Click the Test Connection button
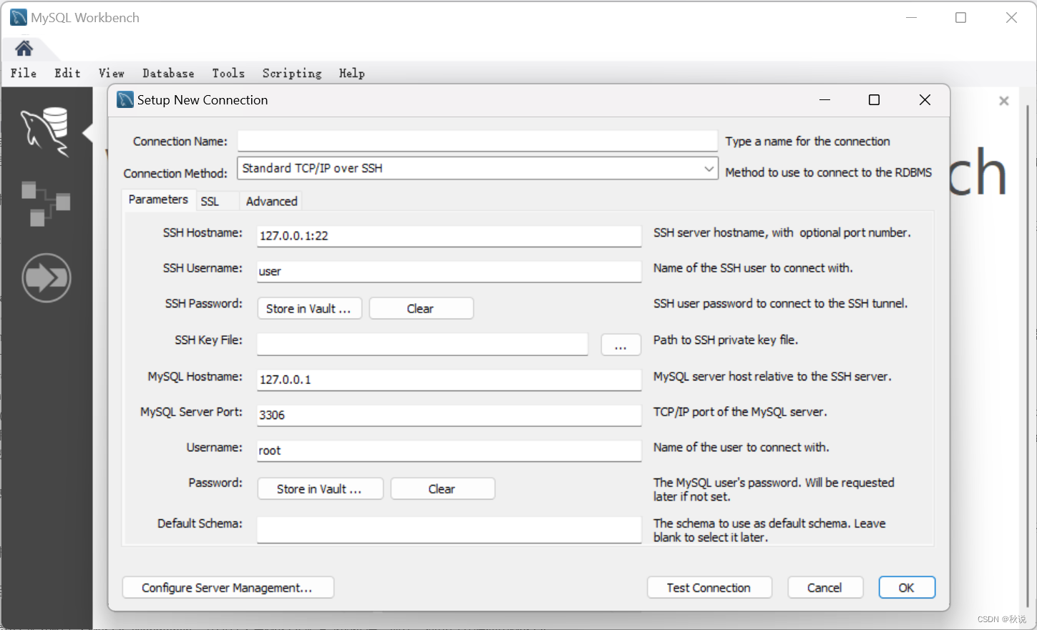 709,587
